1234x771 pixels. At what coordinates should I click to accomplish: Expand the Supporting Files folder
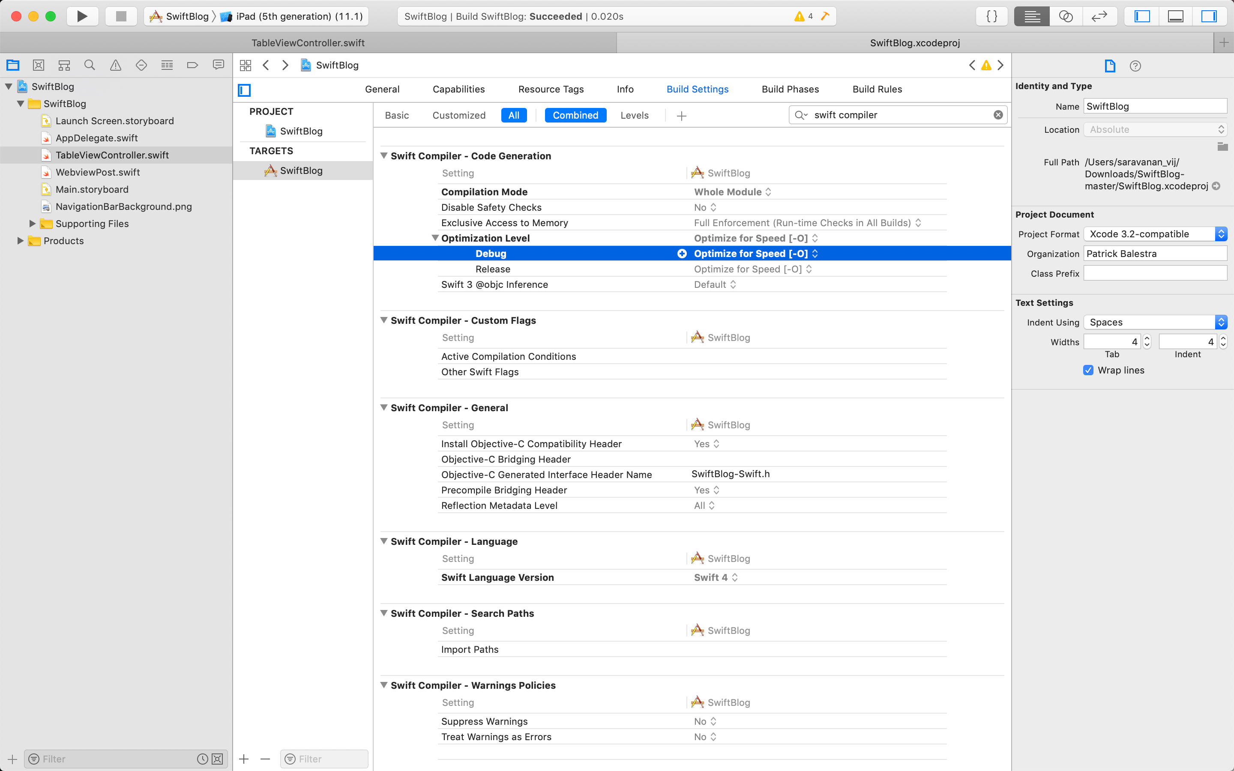(33, 223)
